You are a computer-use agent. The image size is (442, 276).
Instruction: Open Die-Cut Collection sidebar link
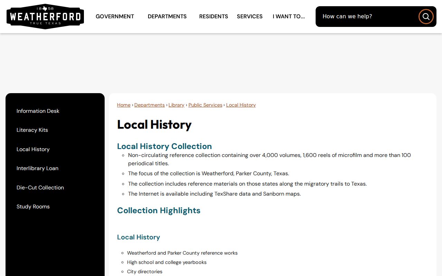(x=40, y=188)
